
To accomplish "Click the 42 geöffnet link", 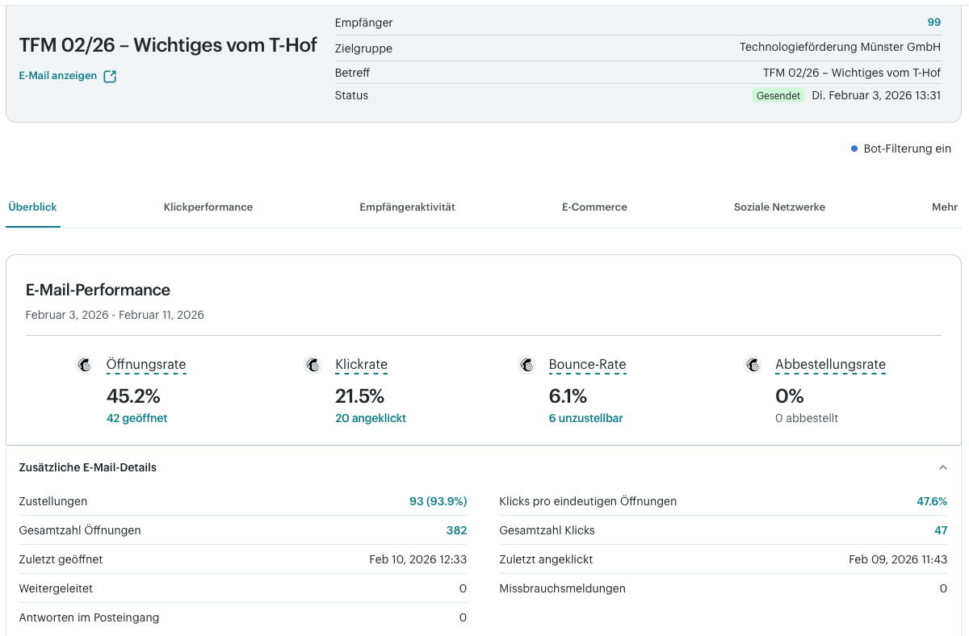I will pos(137,418).
